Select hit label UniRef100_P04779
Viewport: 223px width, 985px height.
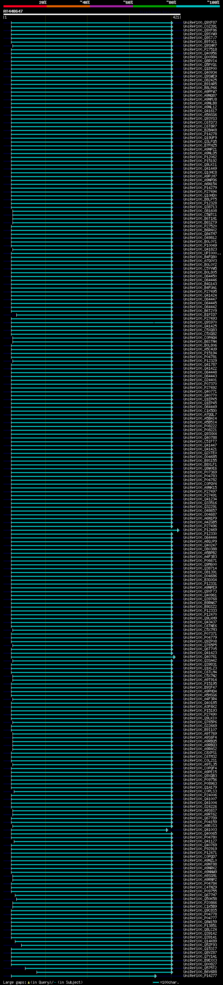200,637
